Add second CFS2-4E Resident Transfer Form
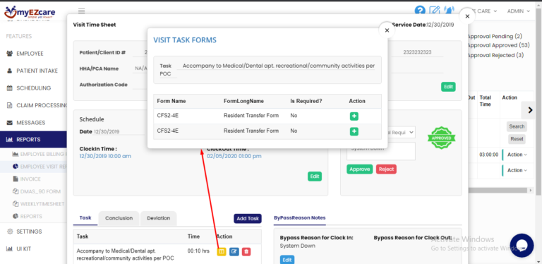The height and width of the screenshot is (264, 542). pyautogui.click(x=354, y=131)
